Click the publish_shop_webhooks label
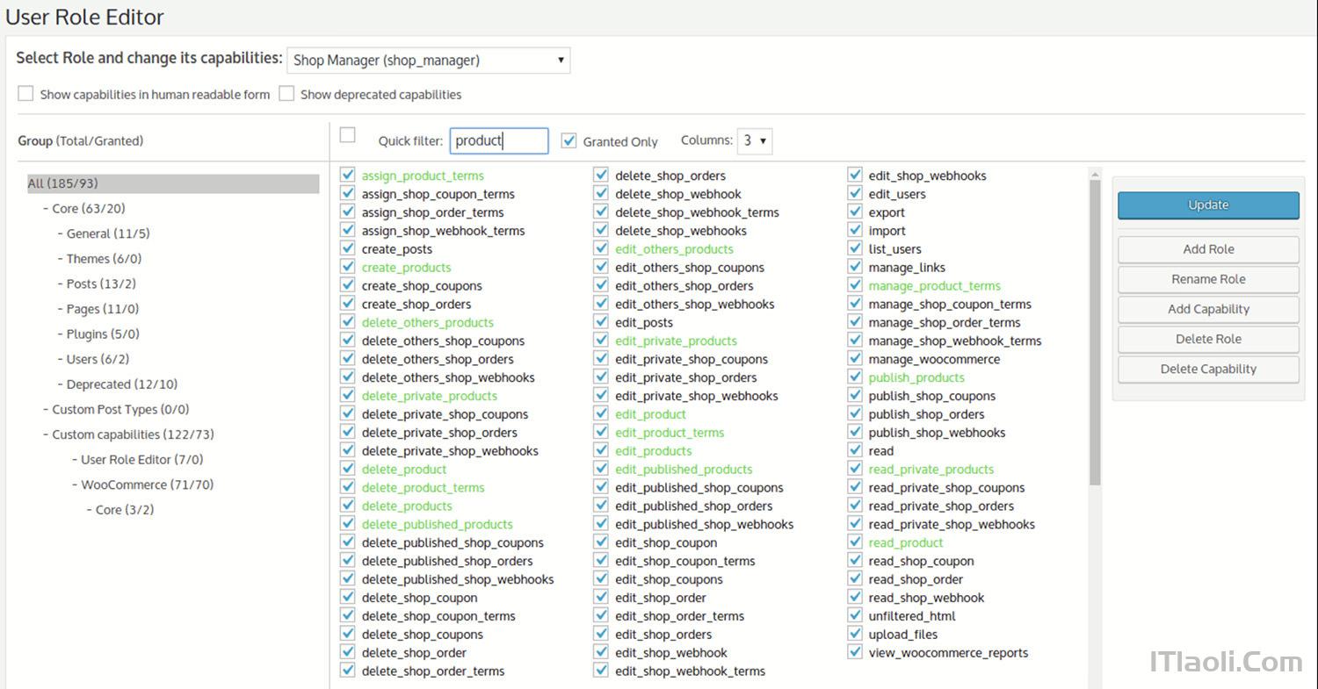 tap(937, 433)
